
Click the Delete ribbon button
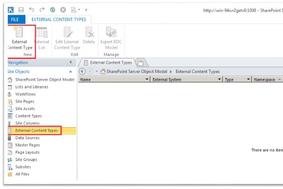89,36
